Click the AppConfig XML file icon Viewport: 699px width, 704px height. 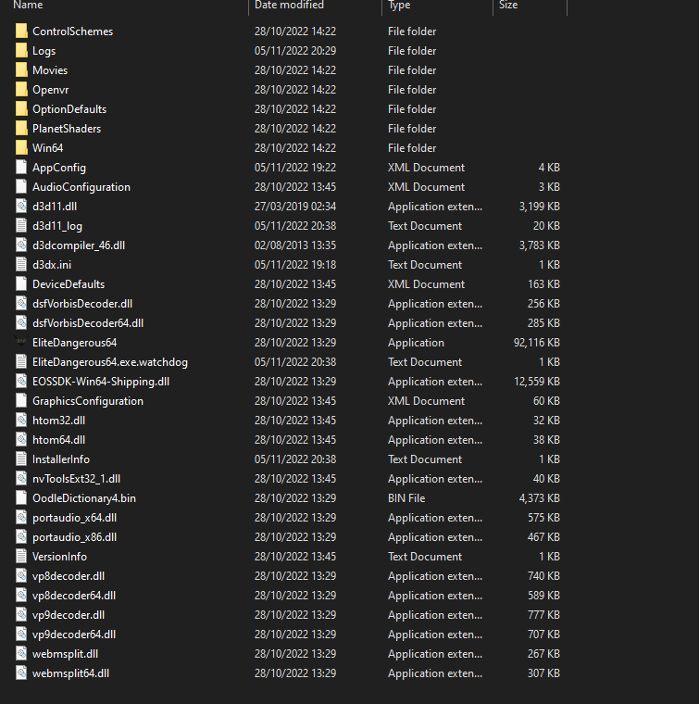[x=21, y=167]
